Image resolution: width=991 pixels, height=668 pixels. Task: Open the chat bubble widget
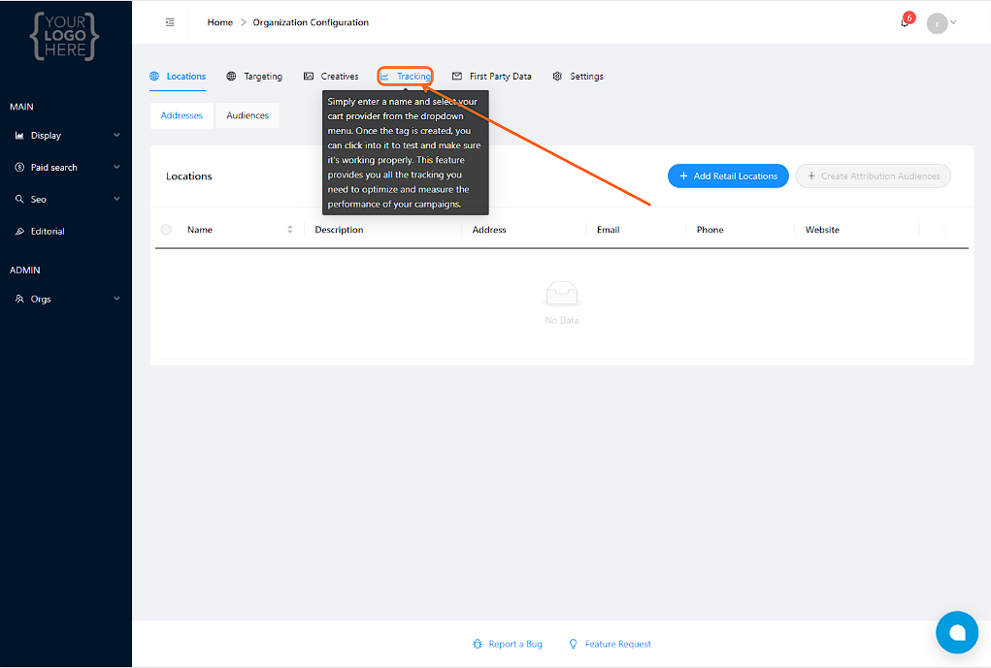[x=957, y=633]
